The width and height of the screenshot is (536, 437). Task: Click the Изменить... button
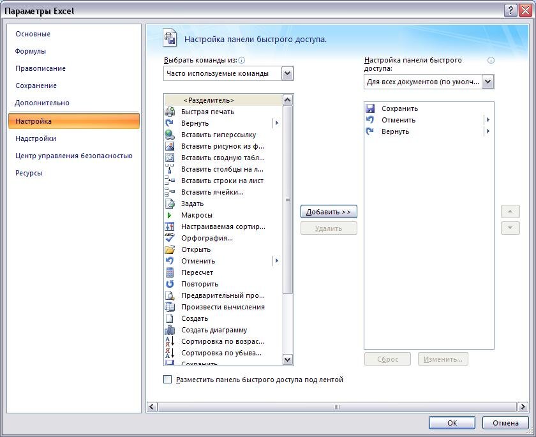(x=443, y=359)
